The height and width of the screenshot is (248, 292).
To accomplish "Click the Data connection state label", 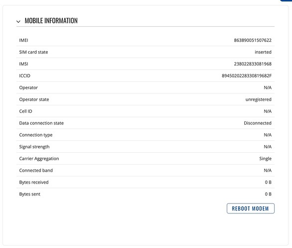I will tap(41, 123).
